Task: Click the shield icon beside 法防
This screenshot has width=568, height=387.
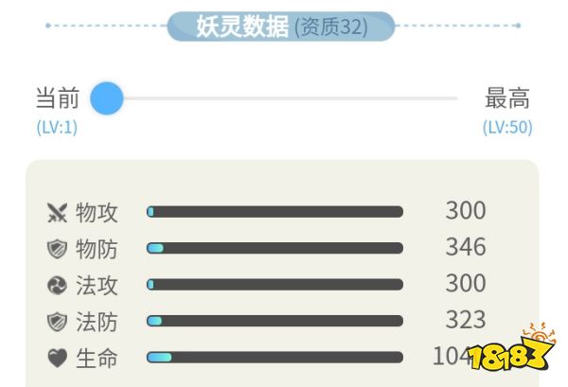Action: (x=57, y=322)
